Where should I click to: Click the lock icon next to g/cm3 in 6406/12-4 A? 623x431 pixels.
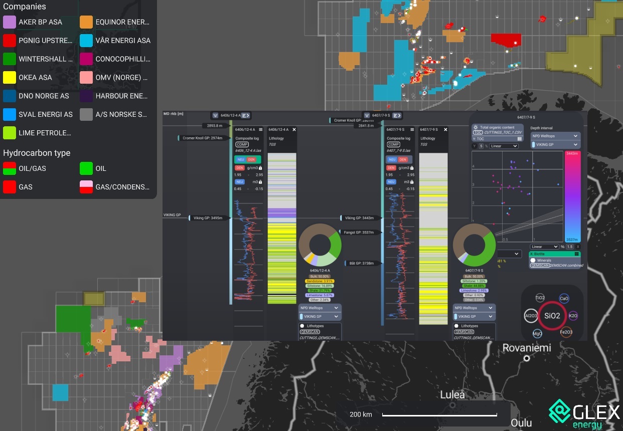[261, 168]
